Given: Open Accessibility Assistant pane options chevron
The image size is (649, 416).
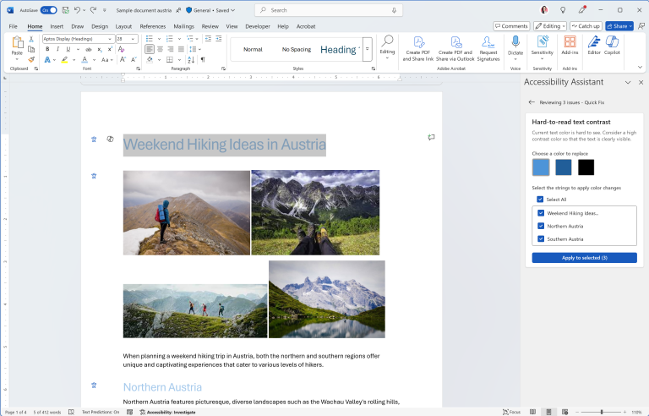Looking at the screenshot, I should [628, 83].
